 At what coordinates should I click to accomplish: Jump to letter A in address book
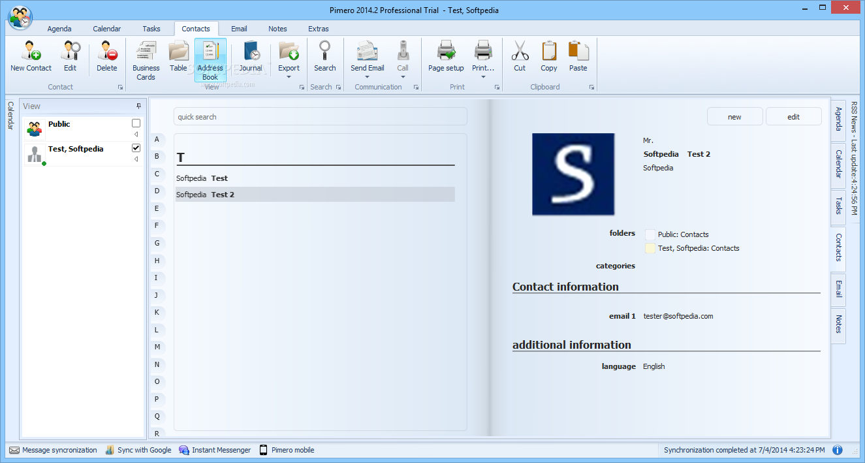pos(157,139)
